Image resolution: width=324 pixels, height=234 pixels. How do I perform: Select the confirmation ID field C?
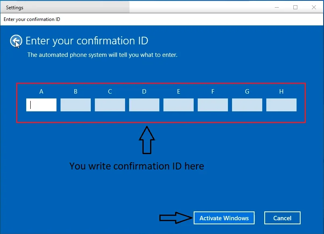coord(110,105)
